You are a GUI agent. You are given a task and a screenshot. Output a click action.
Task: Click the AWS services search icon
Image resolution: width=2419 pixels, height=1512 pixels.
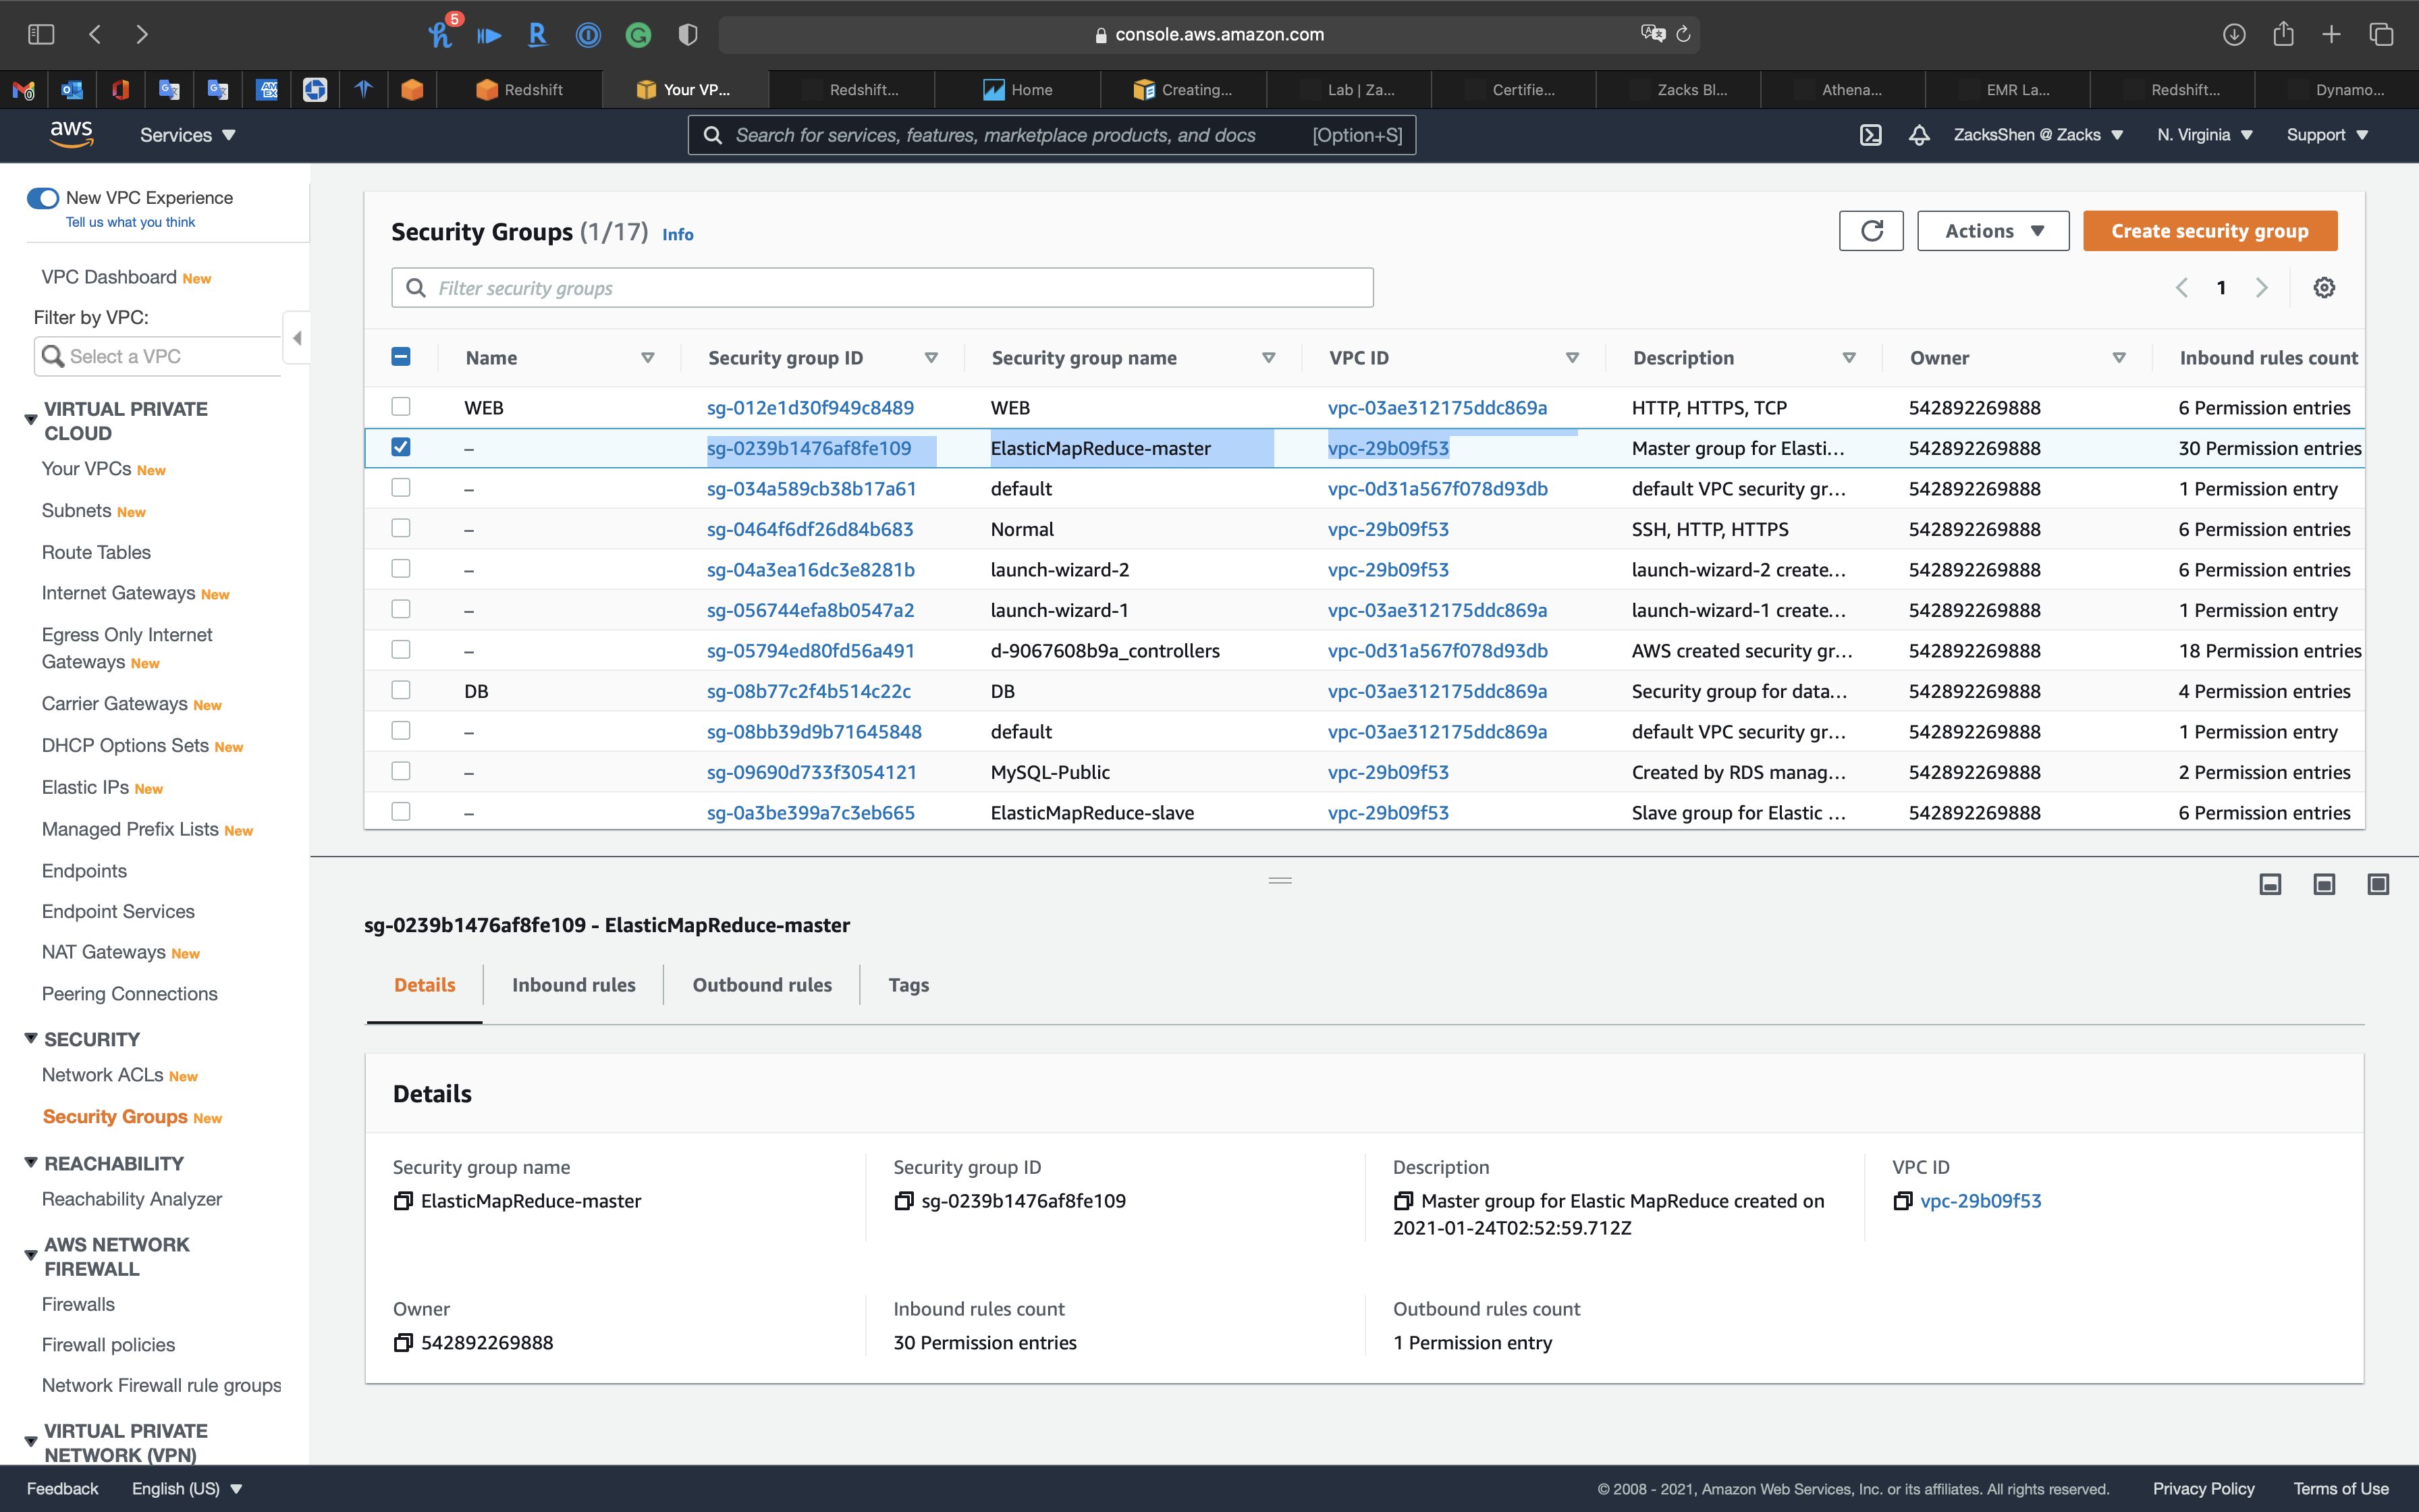(711, 134)
